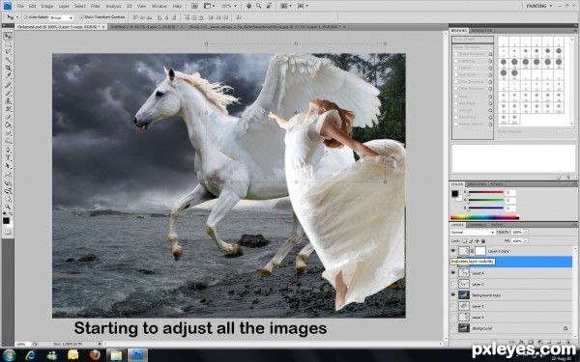Enable Shape Dynamics in Brushes panel
Viewport: 580px width, 362px height.
456,54
